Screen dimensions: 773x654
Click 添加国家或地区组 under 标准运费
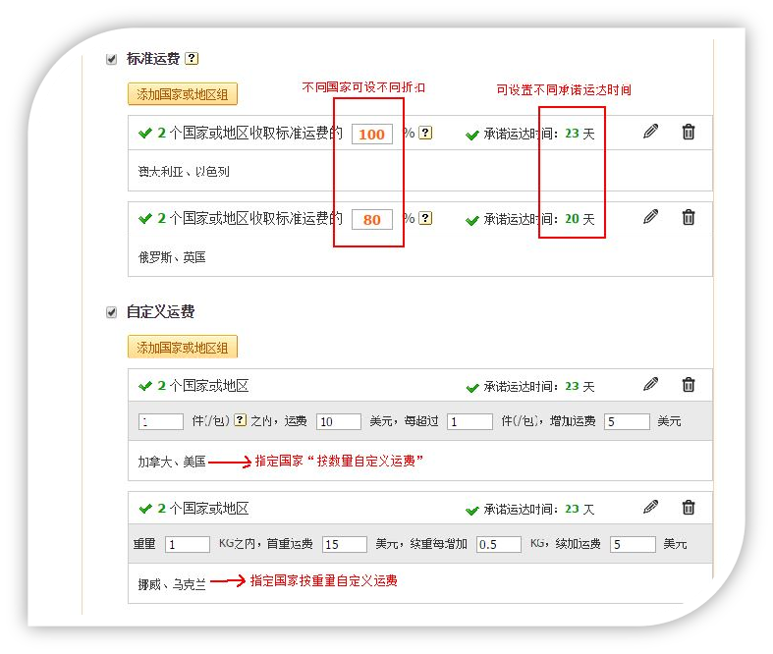183,94
